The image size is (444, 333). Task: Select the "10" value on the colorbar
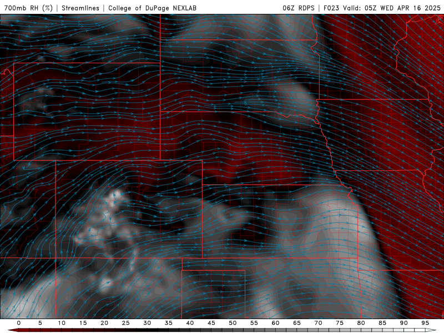[62, 323]
